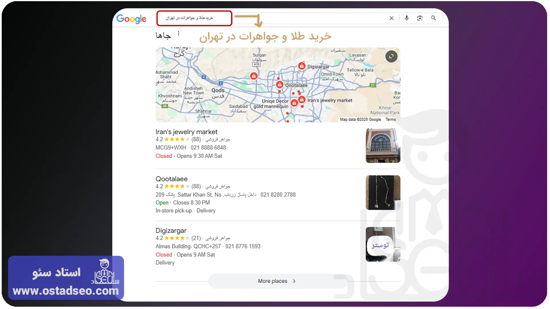This screenshot has height=309, width=550.
Task: Open the Iran's jewelry market listing title
Action: [x=186, y=132]
